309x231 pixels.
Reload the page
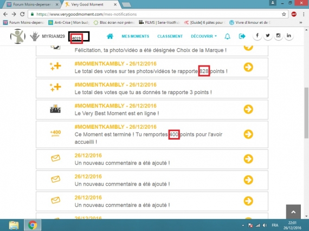[x=22, y=14]
